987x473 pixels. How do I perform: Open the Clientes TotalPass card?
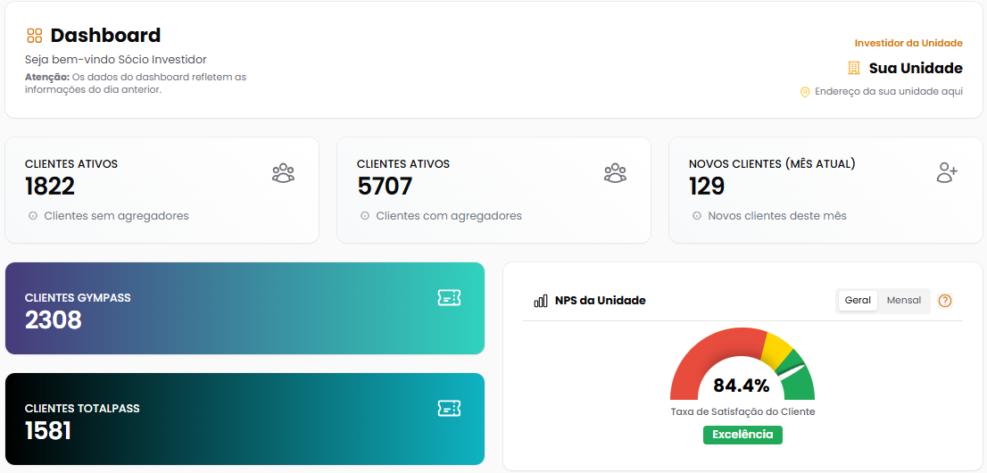click(245, 419)
